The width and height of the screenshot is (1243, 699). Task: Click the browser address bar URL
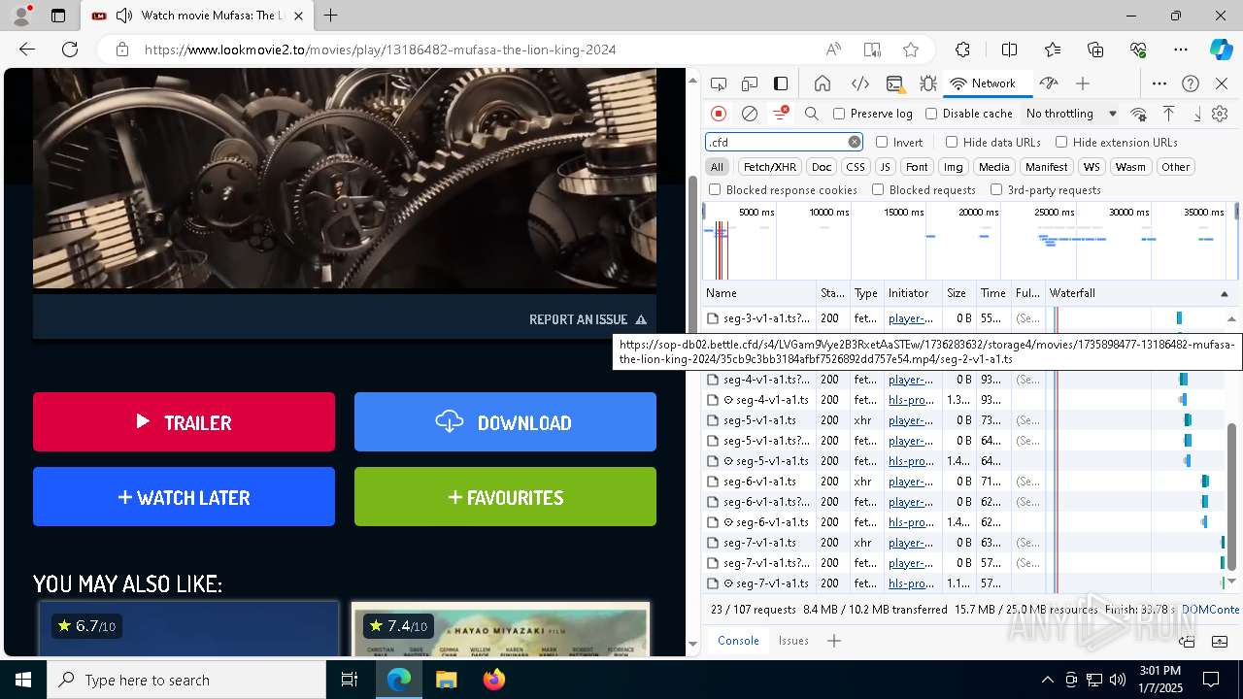tap(381, 50)
